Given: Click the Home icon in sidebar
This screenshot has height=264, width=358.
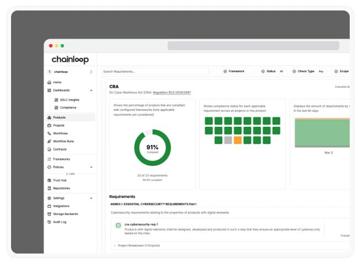Looking at the screenshot, I should [x=49, y=82].
